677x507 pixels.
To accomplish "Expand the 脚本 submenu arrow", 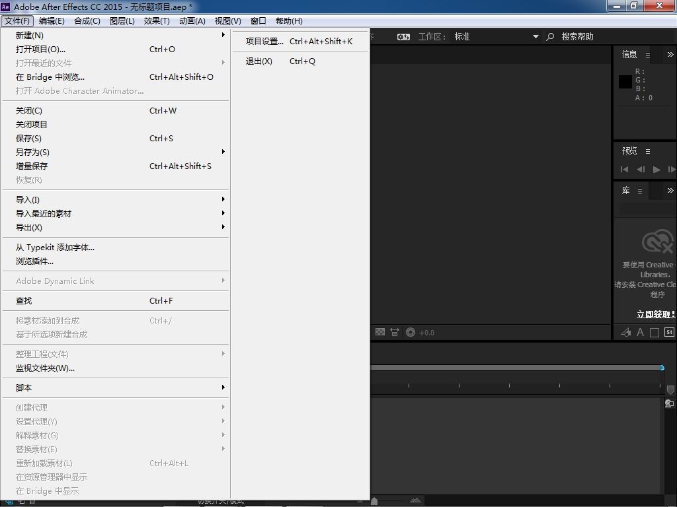I will point(223,387).
